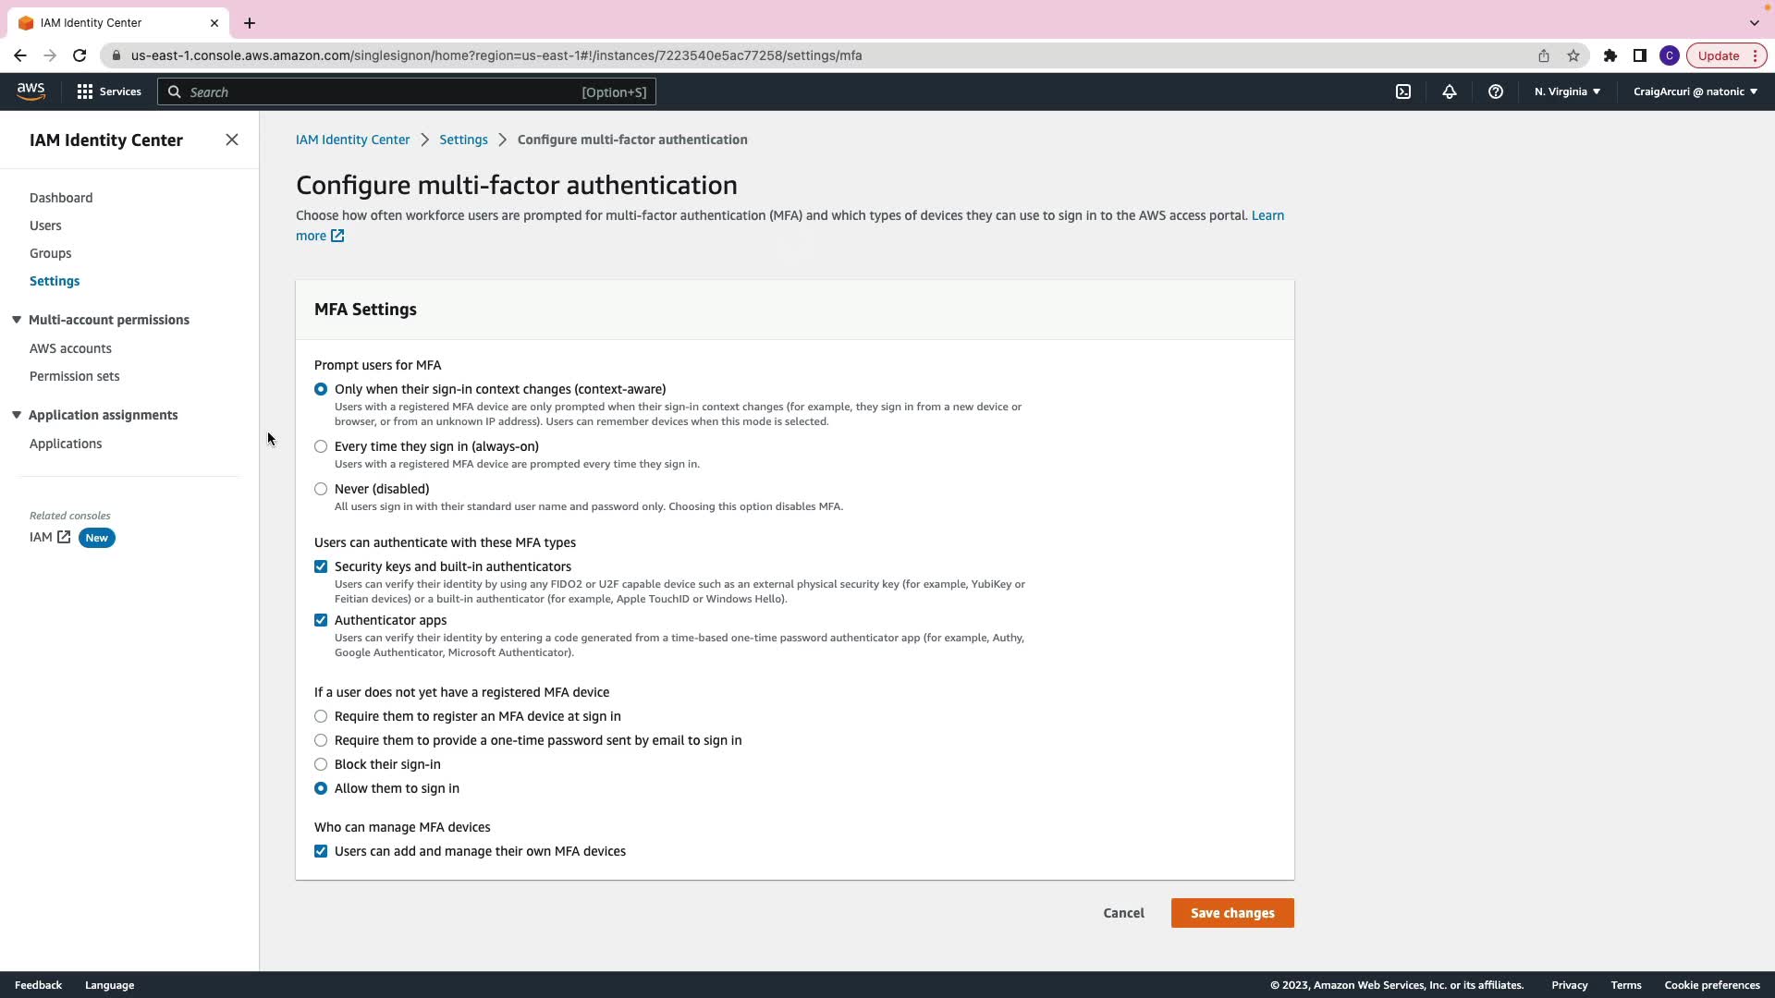Open Services grid menu icon

pos(85,91)
